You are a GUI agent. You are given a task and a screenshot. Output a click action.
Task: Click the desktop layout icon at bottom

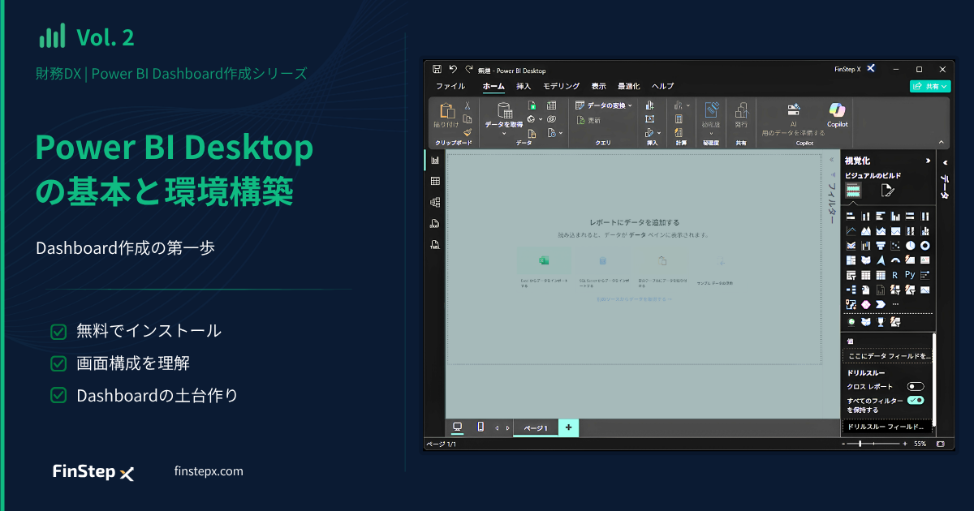click(x=458, y=427)
